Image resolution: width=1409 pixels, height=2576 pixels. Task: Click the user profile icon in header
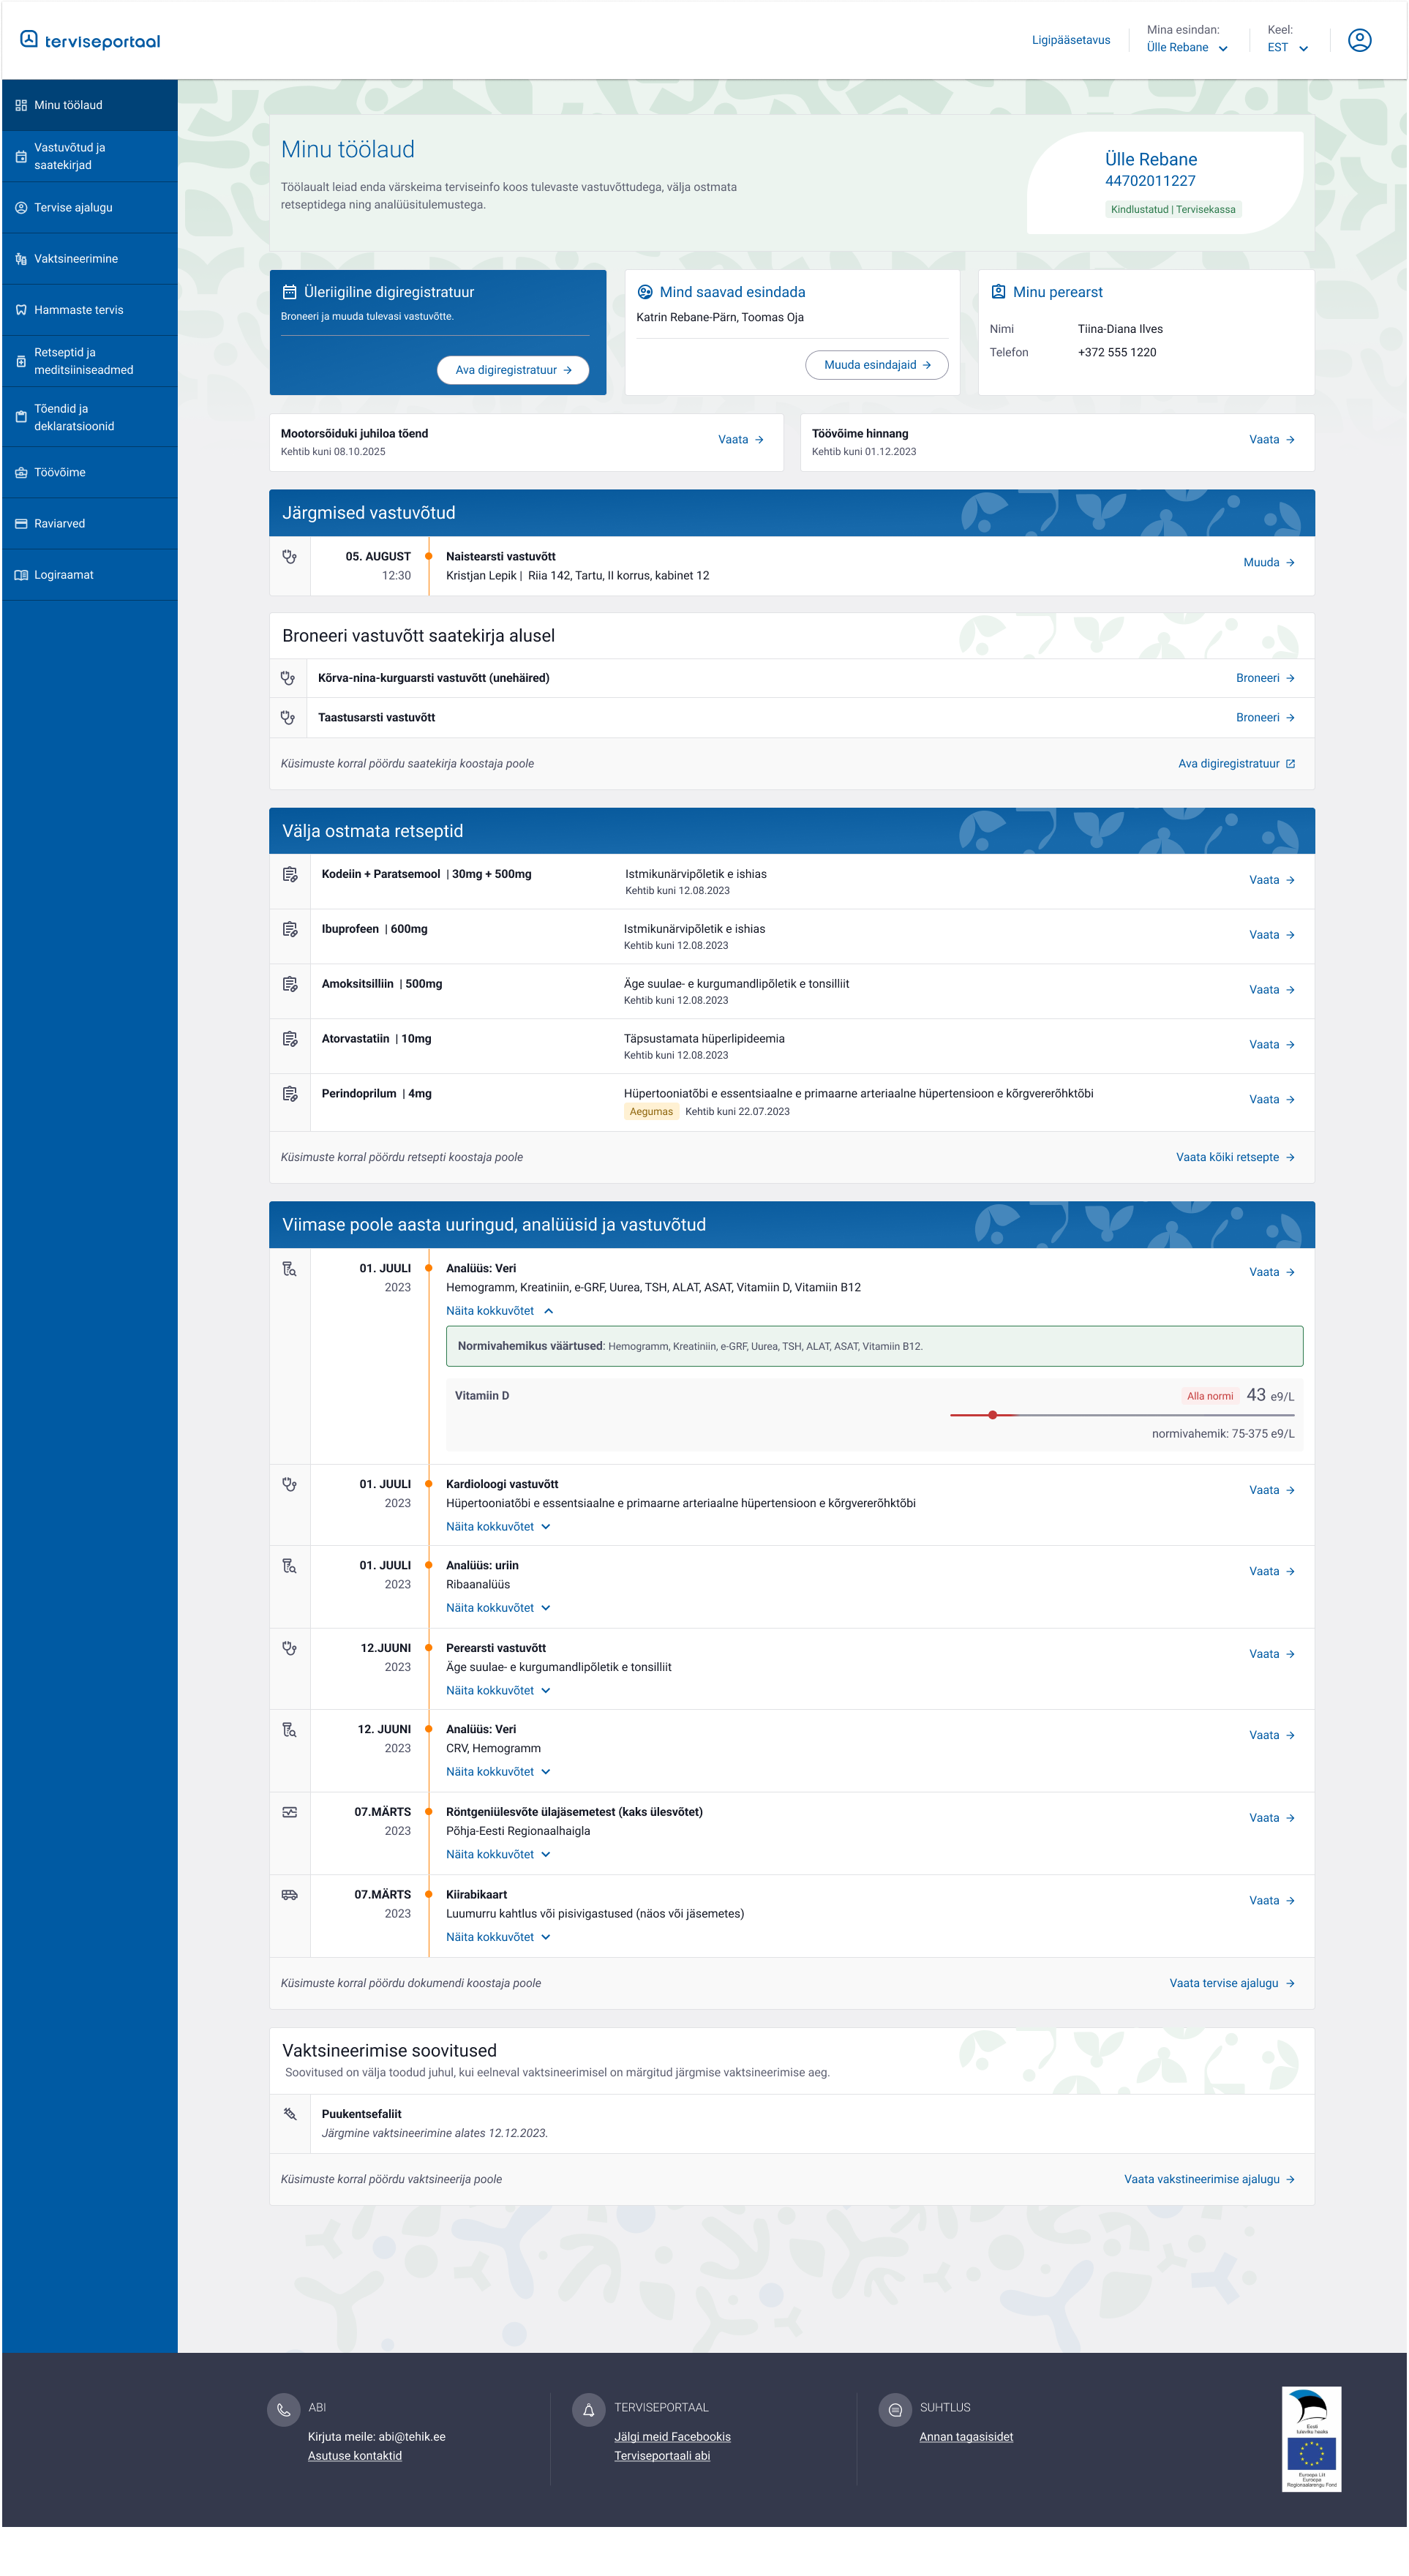(x=1359, y=40)
